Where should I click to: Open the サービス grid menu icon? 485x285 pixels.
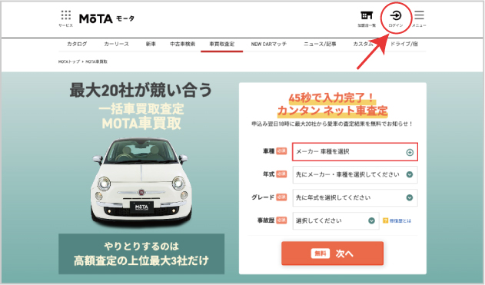(66, 15)
